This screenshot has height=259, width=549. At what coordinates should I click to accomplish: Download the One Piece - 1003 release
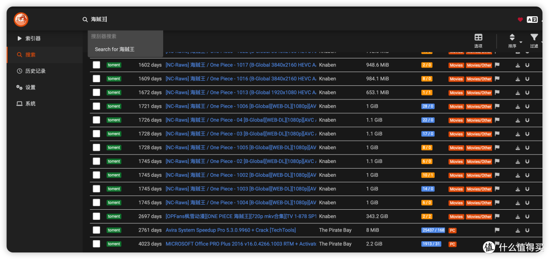[518, 188]
